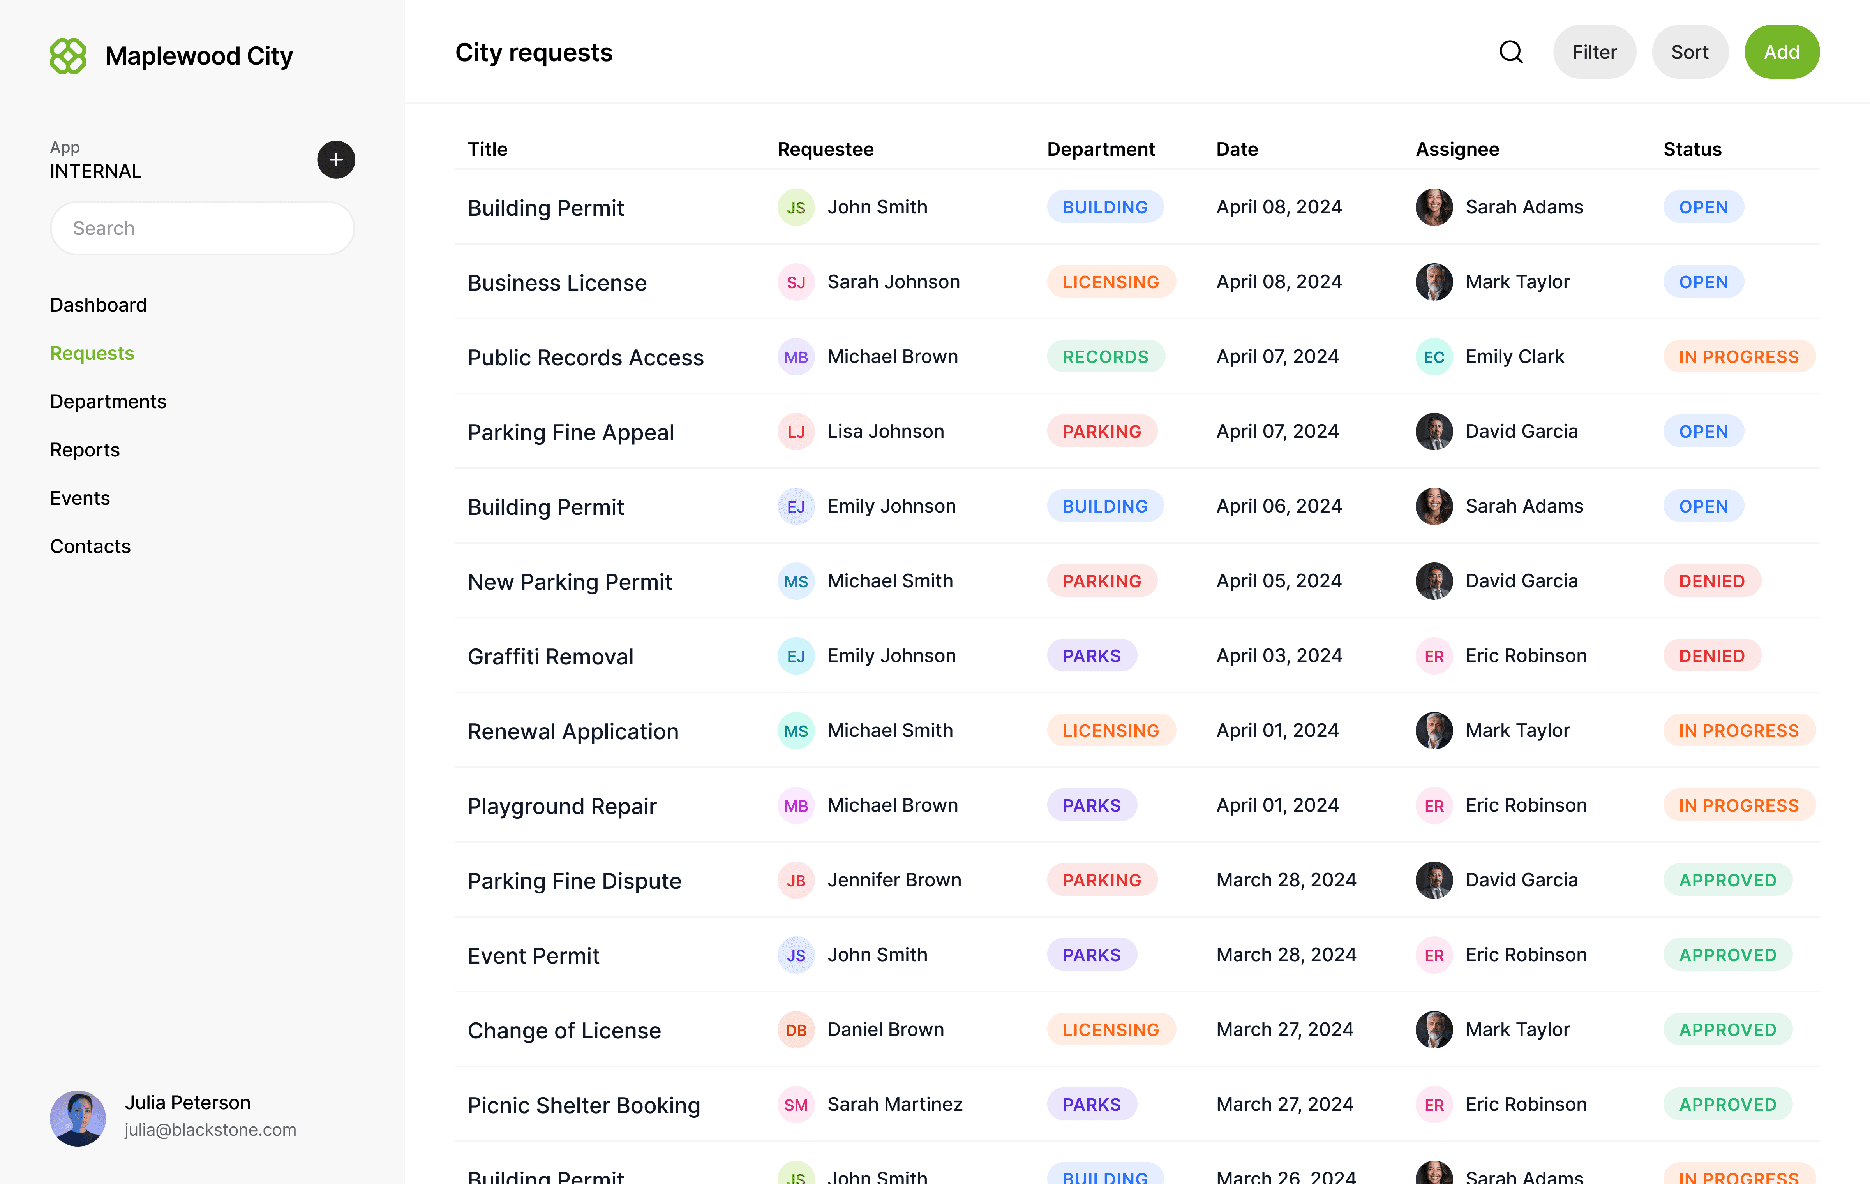Click the EC badge next to Emily Clark
The width and height of the screenshot is (1870, 1184).
[1434, 356]
